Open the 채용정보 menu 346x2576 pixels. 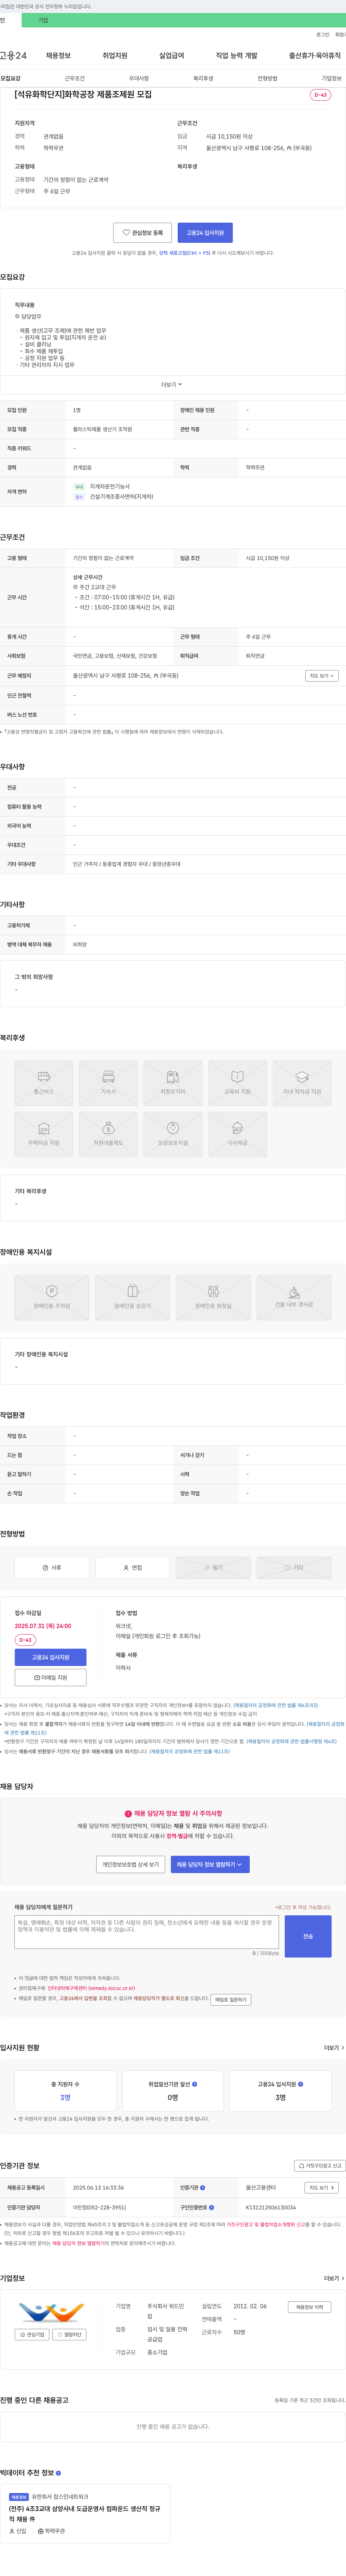click(58, 56)
